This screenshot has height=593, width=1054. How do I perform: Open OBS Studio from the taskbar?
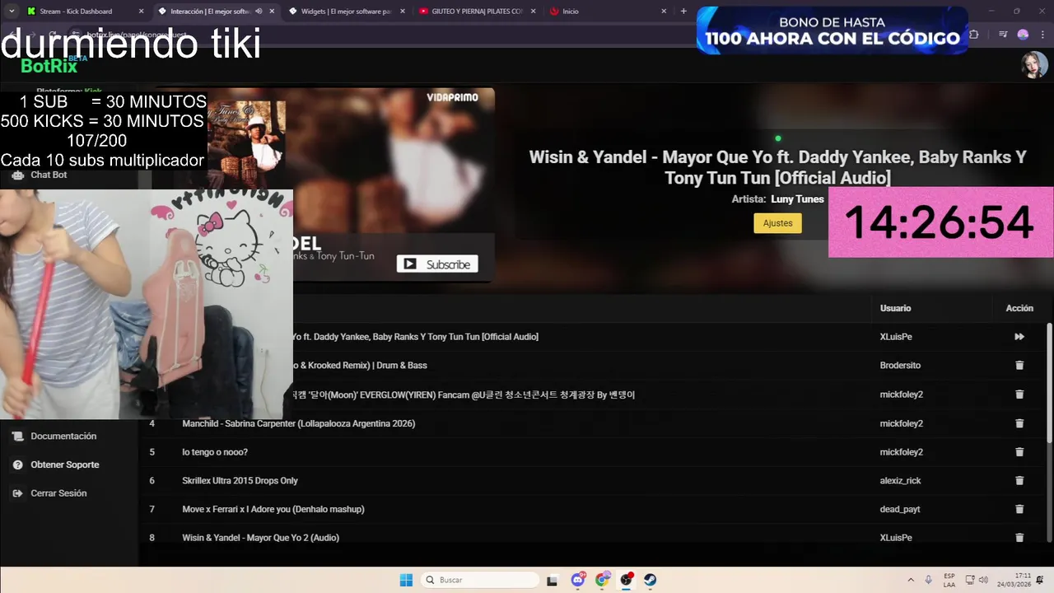627,580
